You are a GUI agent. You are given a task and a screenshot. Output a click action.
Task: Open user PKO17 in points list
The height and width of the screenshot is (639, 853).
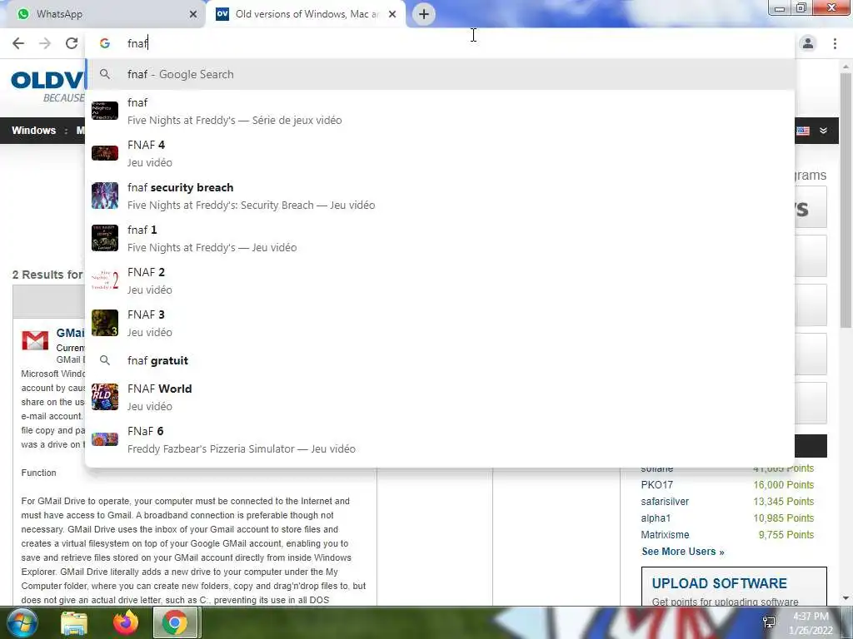point(656,485)
